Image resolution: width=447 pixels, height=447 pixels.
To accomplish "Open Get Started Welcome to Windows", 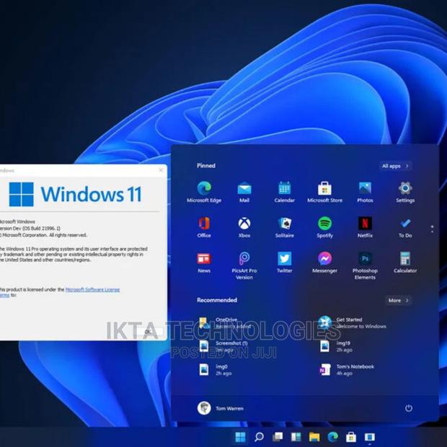I will tap(352, 323).
